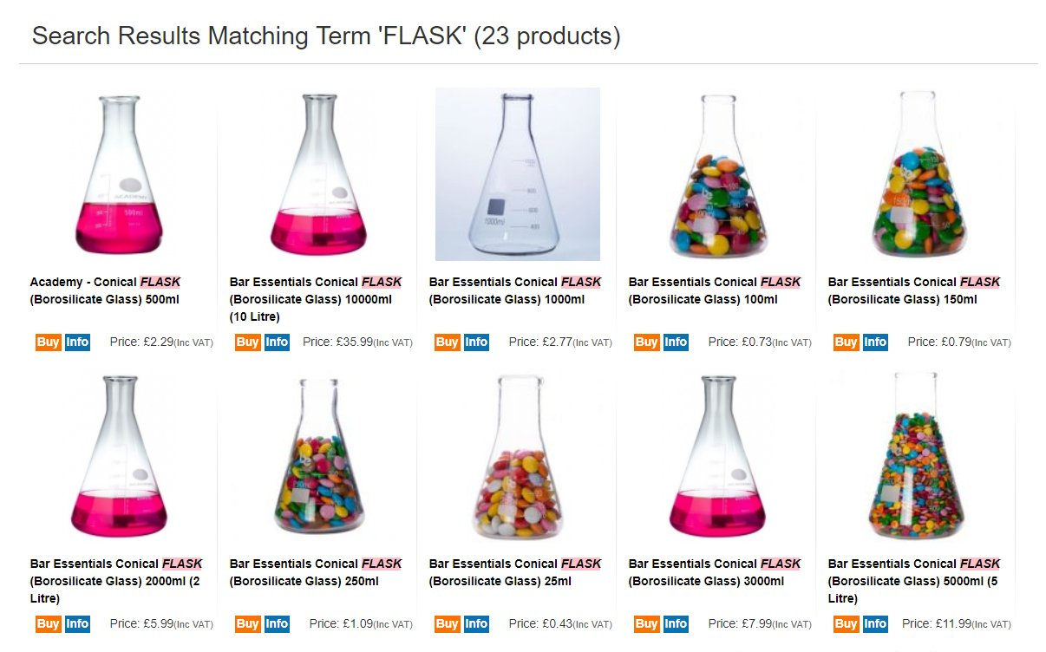The width and height of the screenshot is (1046, 652).
Task: Buy the 100ml Bar Essentials flask
Action: [x=646, y=342]
